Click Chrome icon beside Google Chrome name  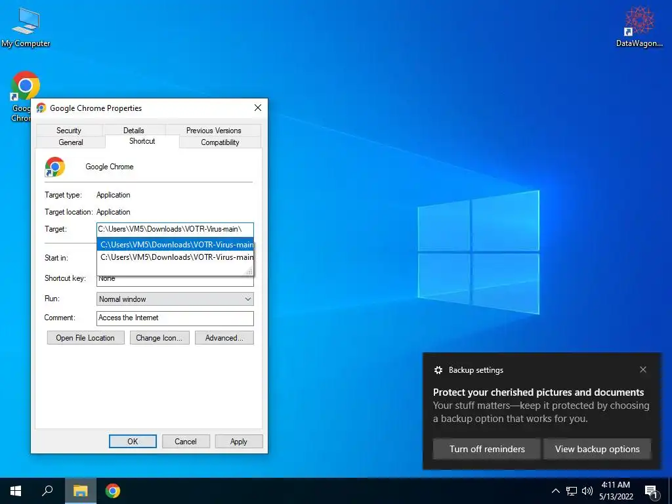pos(55,167)
